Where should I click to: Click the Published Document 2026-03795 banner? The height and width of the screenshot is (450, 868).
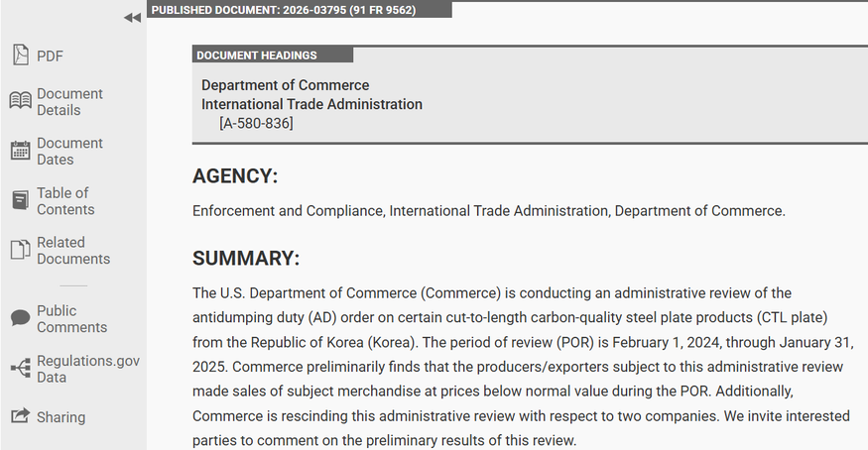tap(285, 10)
